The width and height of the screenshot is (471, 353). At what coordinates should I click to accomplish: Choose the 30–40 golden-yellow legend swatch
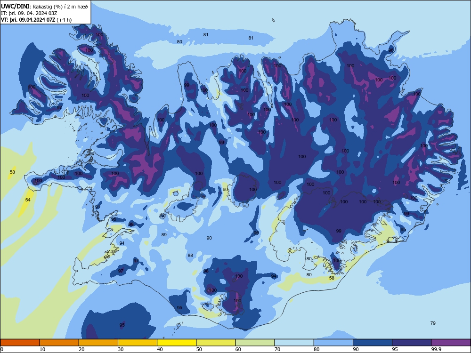pyautogui.click(x=138, y=343)
